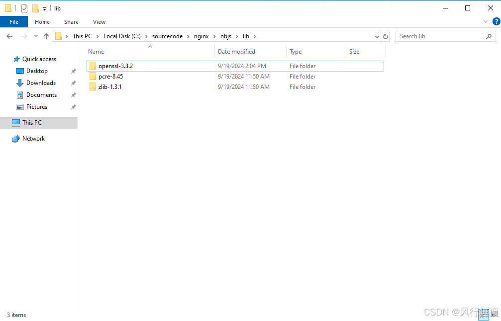Open the Customize Quick Access Toolbar dropdown
This screenshot has width=501, height=321.
[x=44, y=8]
